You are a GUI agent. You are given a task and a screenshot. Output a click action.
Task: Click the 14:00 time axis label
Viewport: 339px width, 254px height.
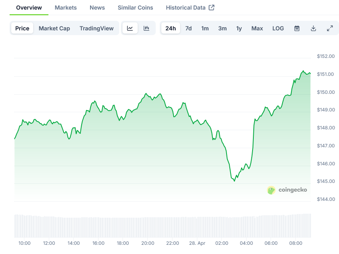coord(74,243)
